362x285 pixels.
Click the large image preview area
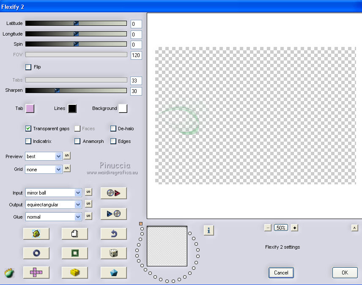click(255, 115)
